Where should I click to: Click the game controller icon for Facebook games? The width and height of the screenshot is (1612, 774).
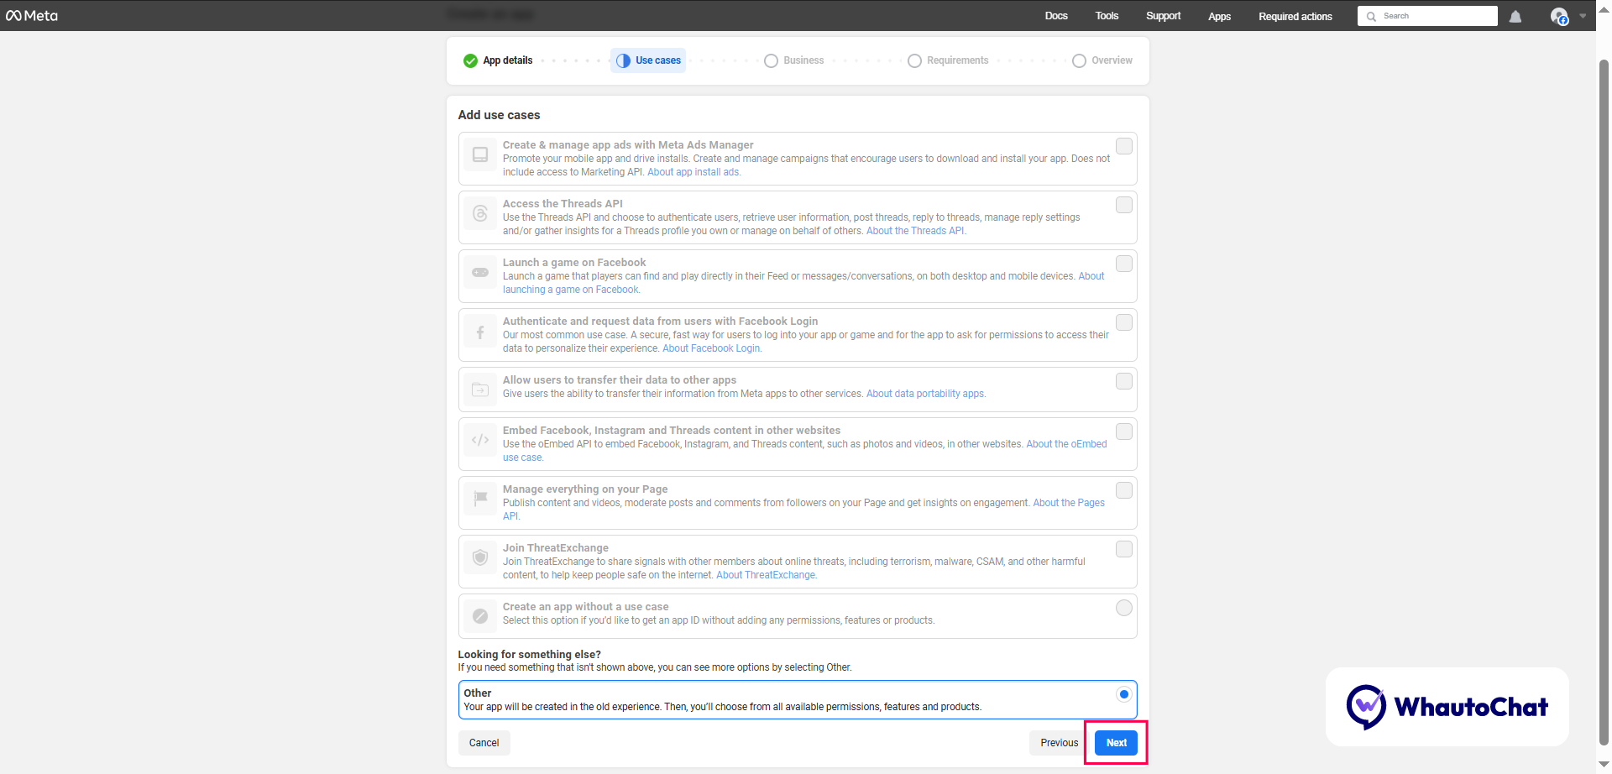click(x=480, y=272)
